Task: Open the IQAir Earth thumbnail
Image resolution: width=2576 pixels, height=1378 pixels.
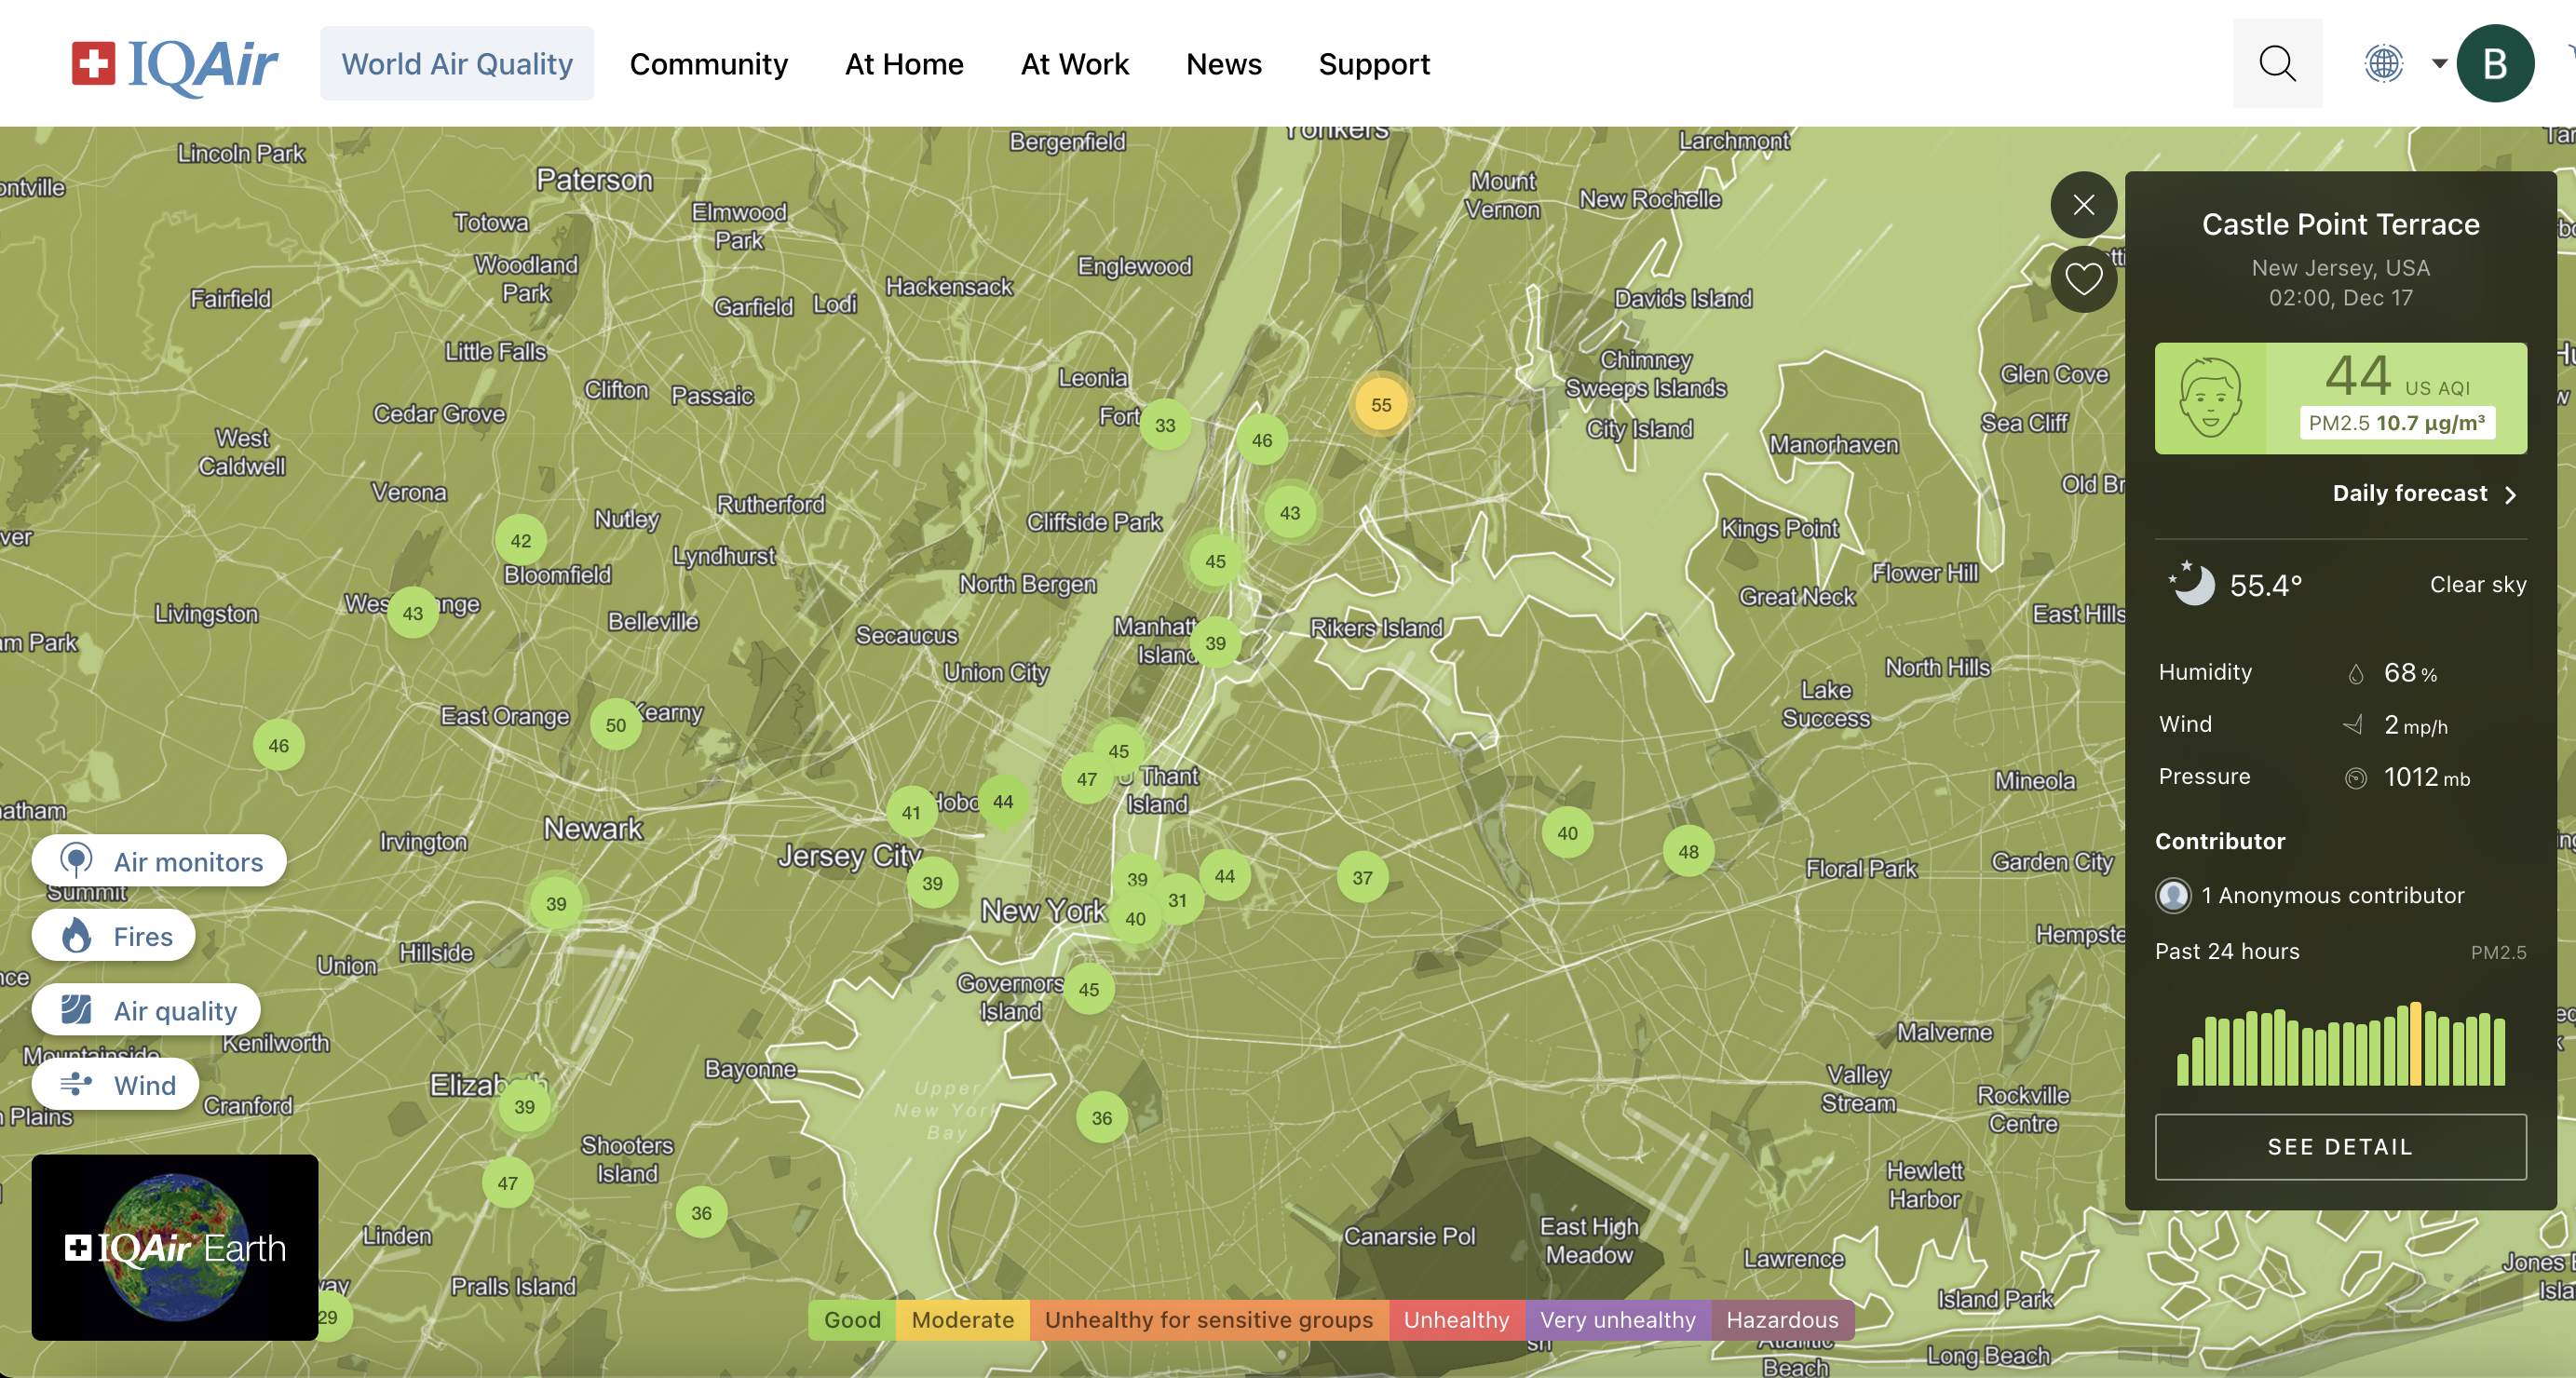Action: [x=175, y=1247]
